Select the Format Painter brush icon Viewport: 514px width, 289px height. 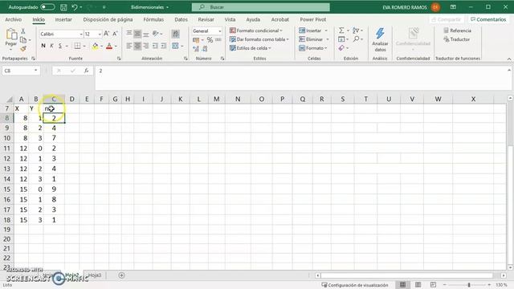click(x=23, y=49)
